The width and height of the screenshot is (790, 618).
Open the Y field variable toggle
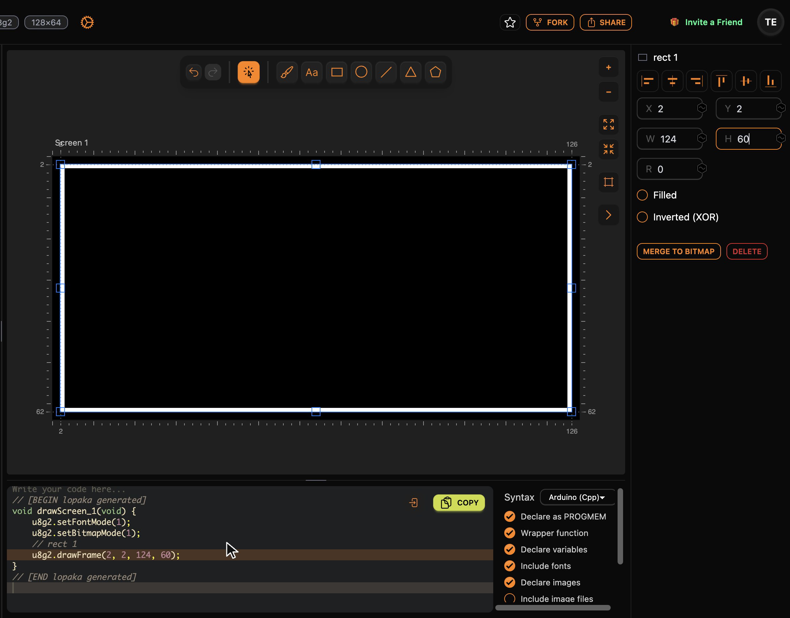781,108
